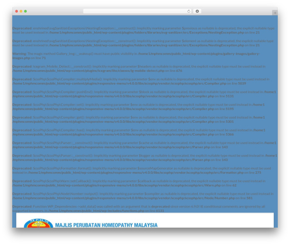Maximize the window using the green button
The height and width of the screenshot is (245, 290).
26,12
